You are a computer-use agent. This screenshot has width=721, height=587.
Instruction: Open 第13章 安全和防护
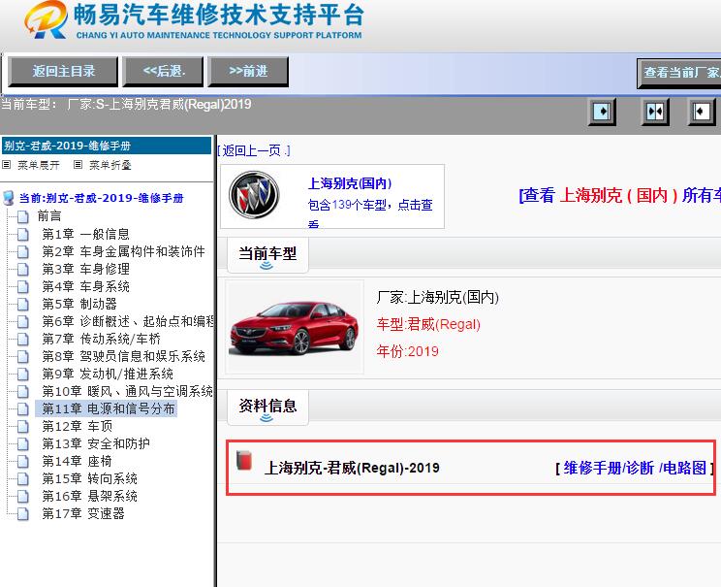[x=96, y=443]
